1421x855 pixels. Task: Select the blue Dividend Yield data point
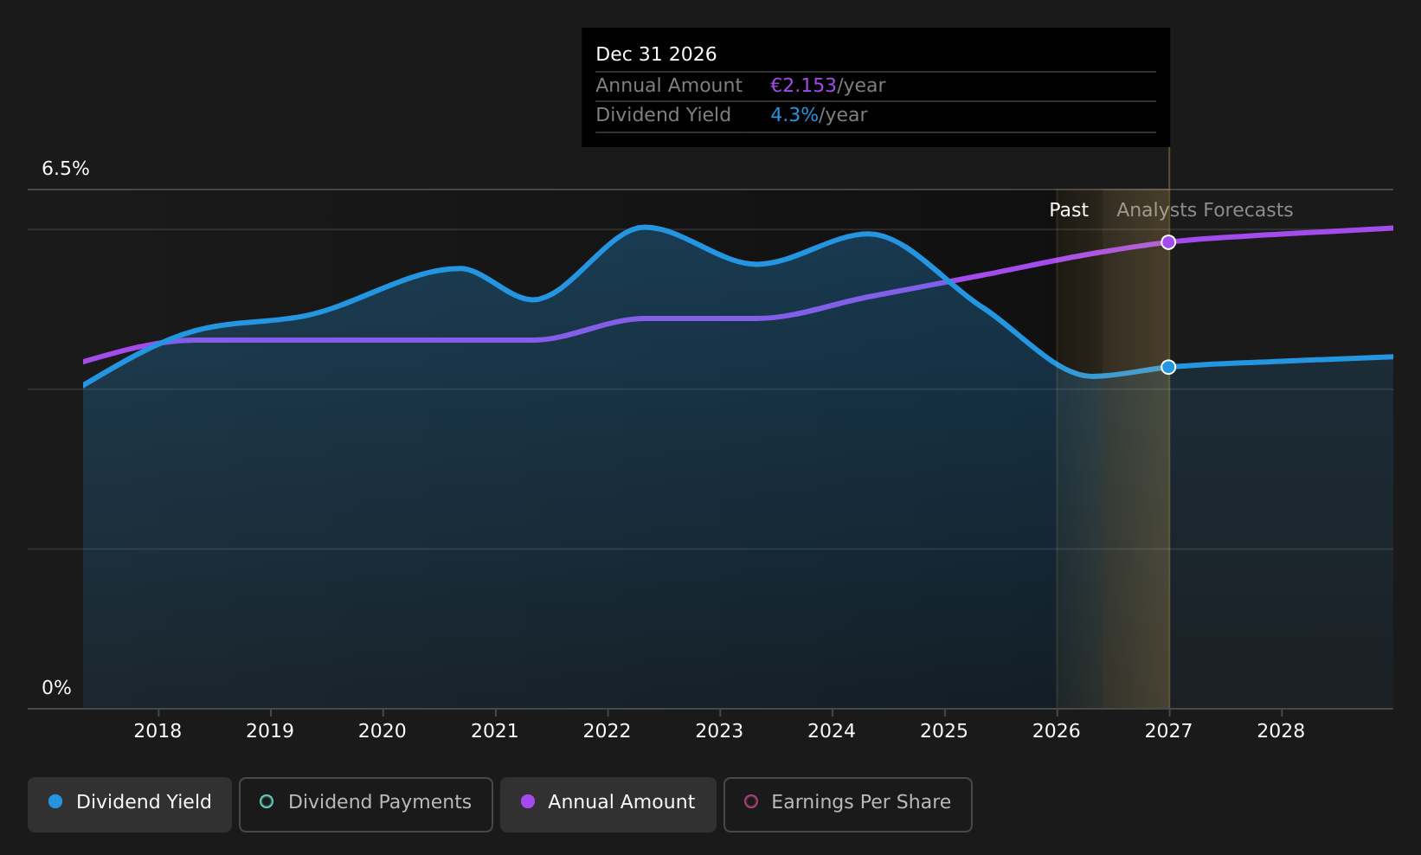point(1168,367)
